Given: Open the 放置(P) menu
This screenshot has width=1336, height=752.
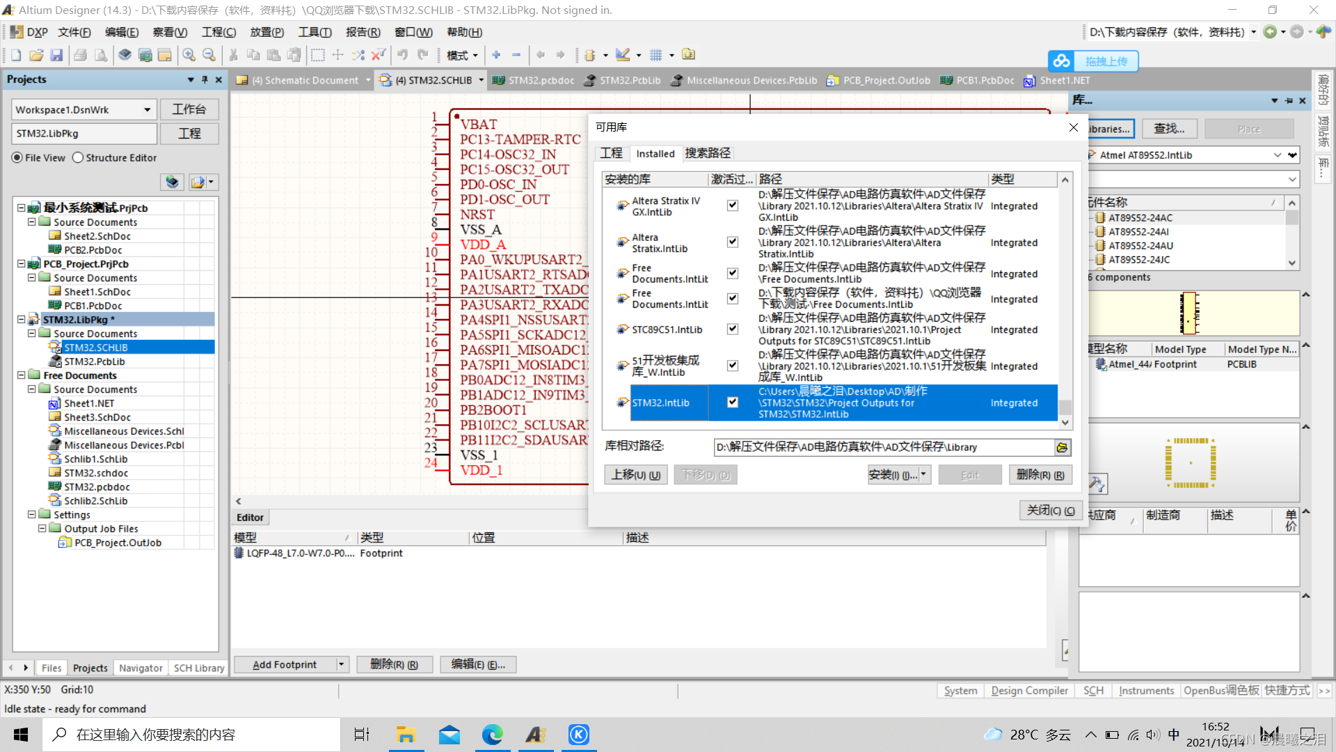Looking at the screenshot, I should pos(267,32).
